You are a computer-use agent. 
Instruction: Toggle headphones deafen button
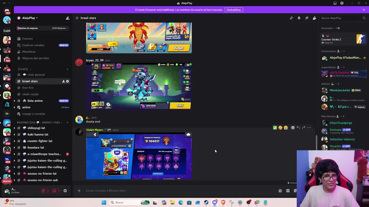click(54, 191)
